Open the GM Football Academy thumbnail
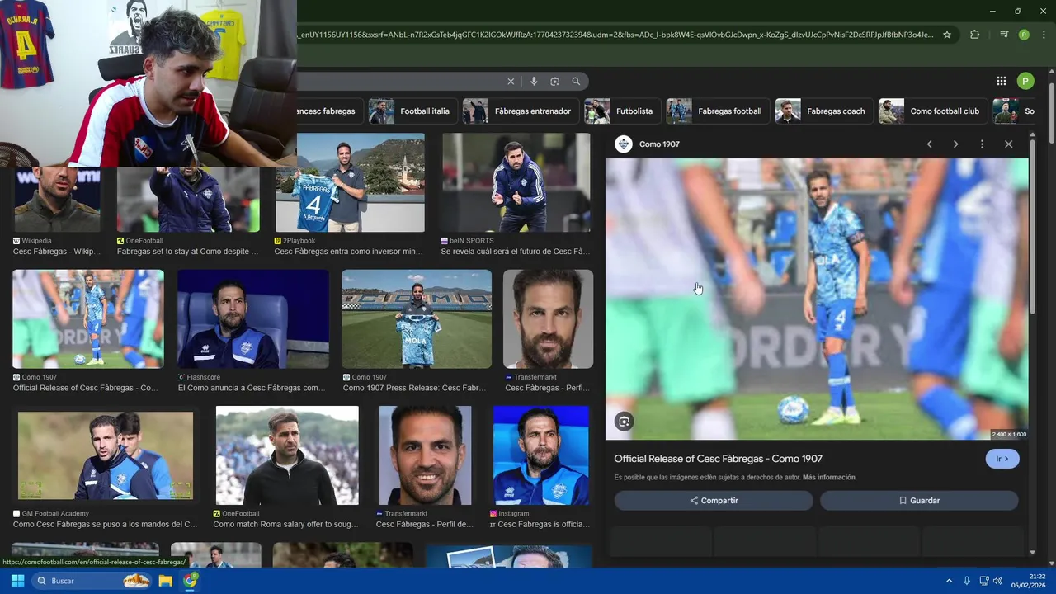Viewport: 1056px width, 594px height. 106,455
